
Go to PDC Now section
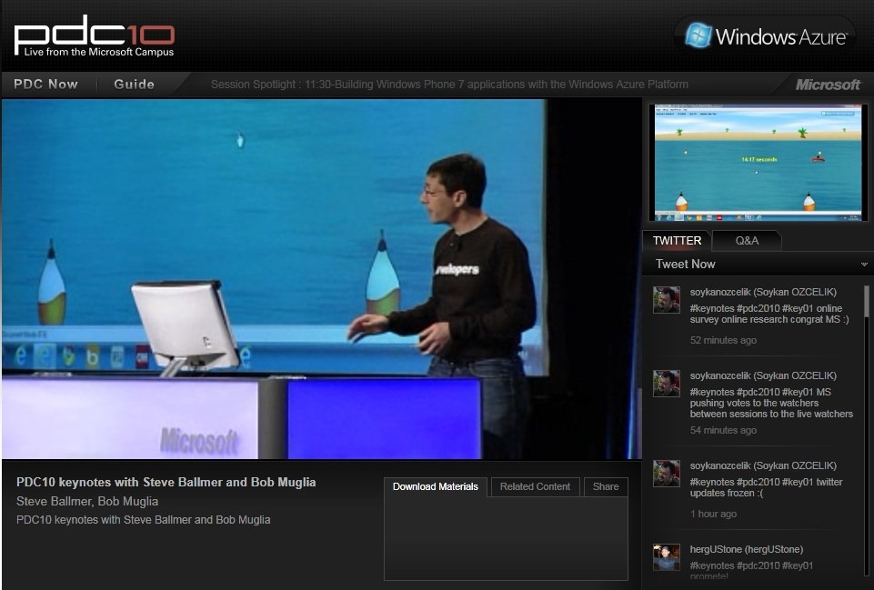[x=45, y=85]
